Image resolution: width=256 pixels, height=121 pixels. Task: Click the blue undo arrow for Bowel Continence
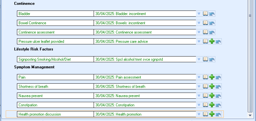click(212, 23)
